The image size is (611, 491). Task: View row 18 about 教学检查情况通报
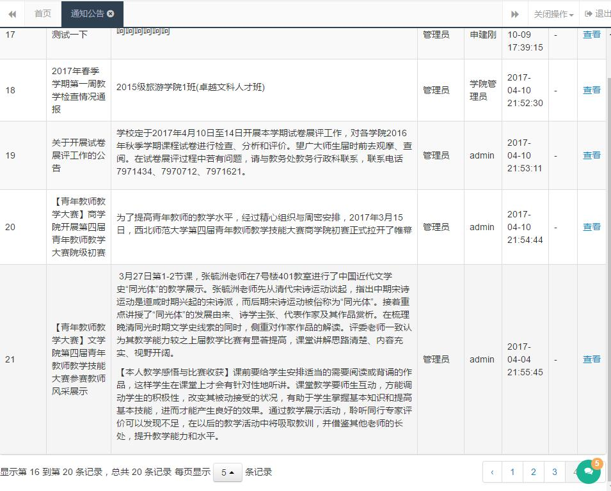point(591,90)
